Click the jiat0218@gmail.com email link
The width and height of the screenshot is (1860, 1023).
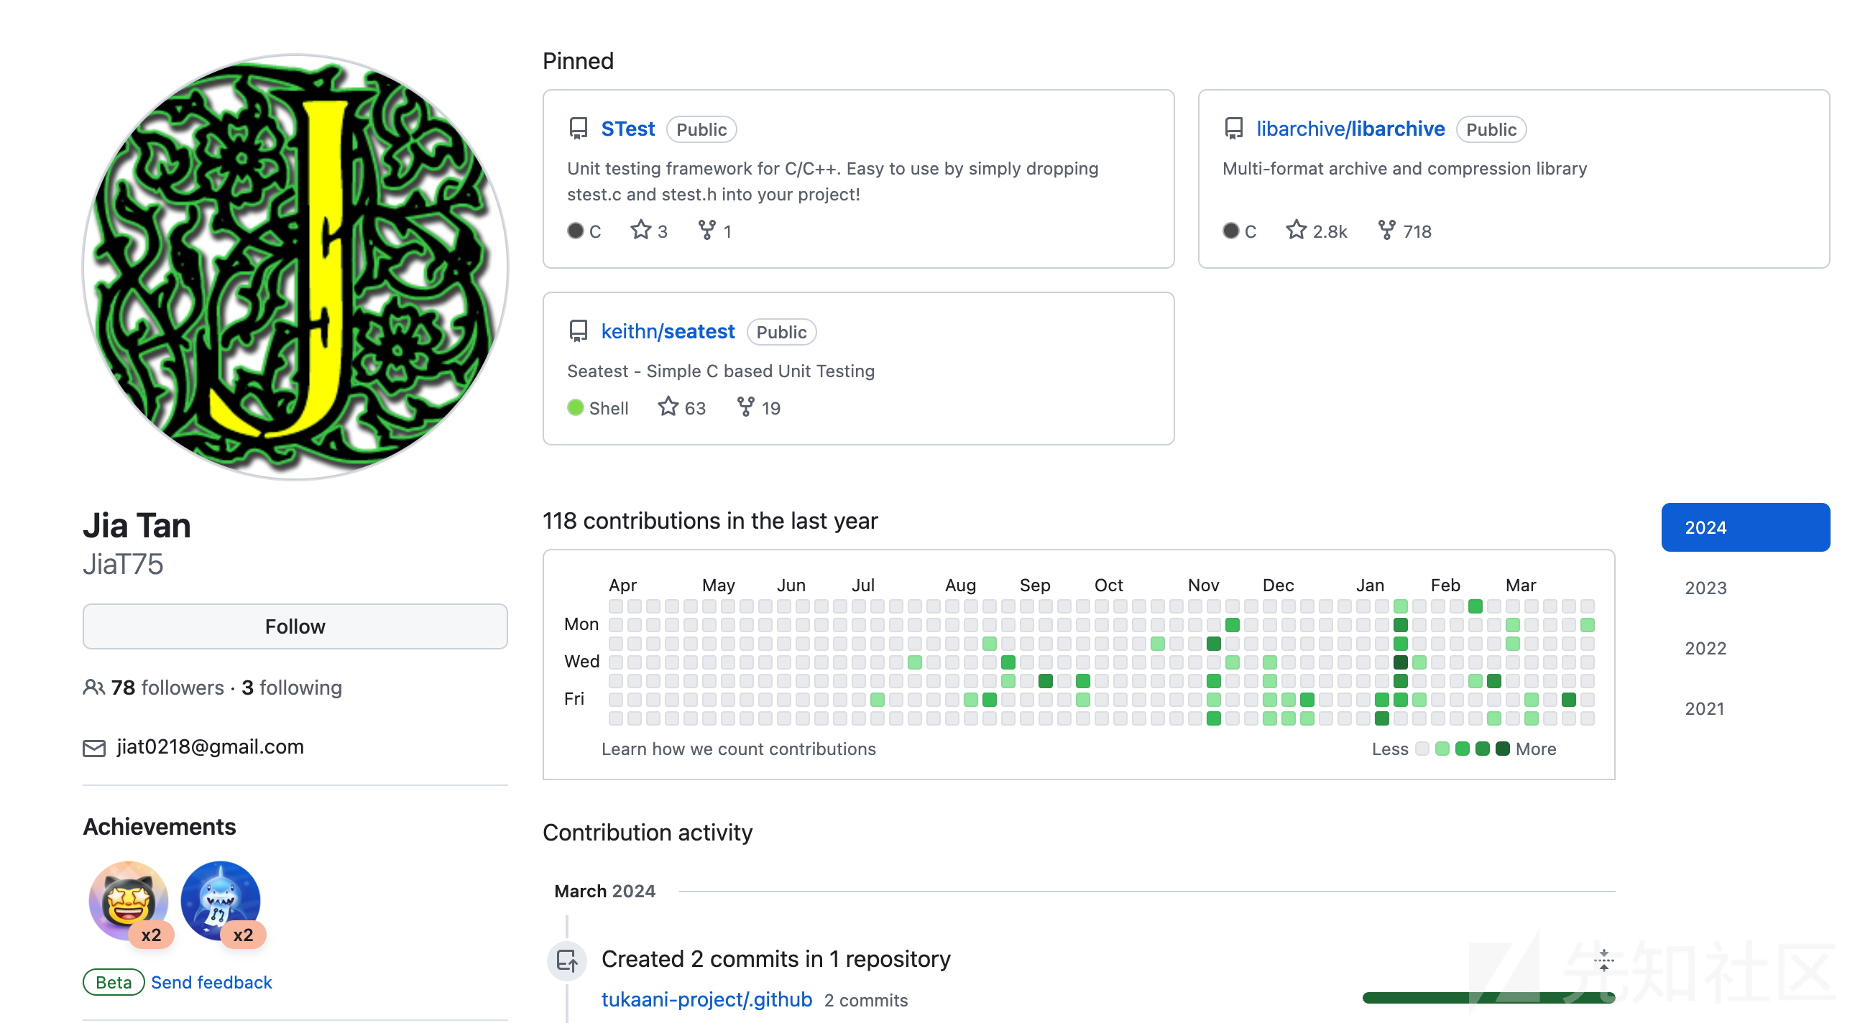(x=210, y=746)
